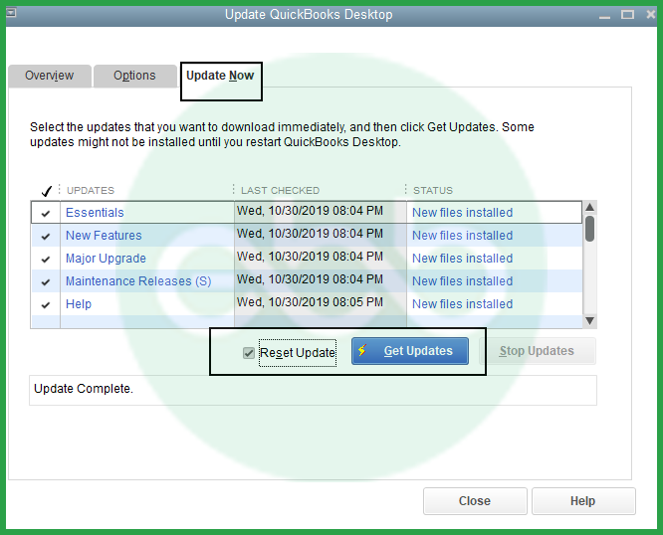The height and width of the screenshot is (535, 663).
Task: Click Maintenance Releases last checked date cell
Action: [x=310, y=279]
